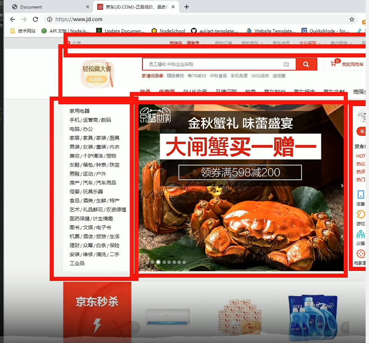Click the 家清纸品季 hot search link

tap(152, 76)
